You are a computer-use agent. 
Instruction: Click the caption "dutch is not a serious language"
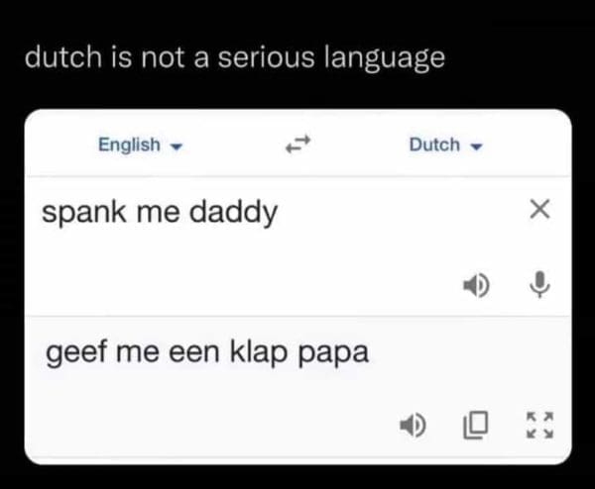coord(234,58)
